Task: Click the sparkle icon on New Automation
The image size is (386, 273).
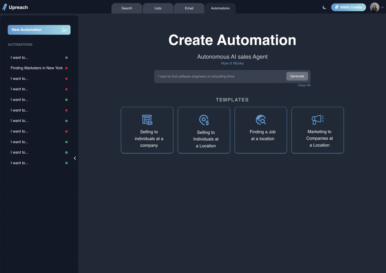Action: tap(64, 30)
